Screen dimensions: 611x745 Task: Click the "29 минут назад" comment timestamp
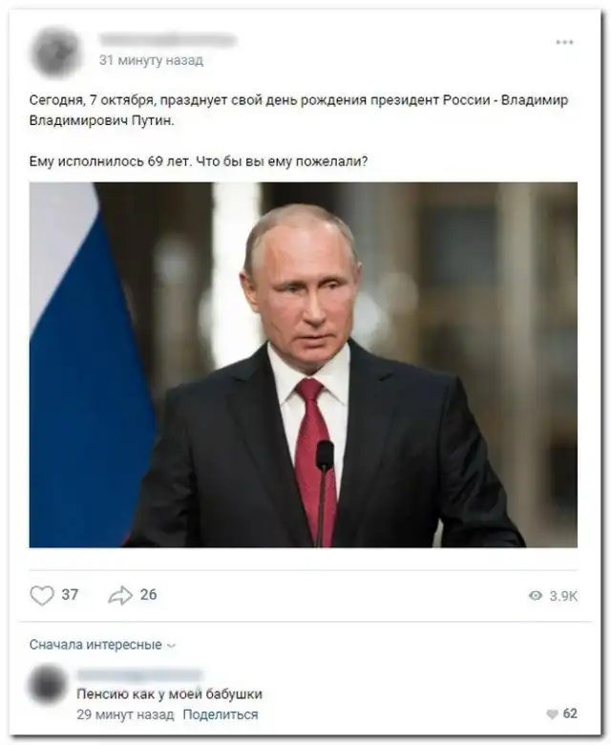click(x=125, y=714)
